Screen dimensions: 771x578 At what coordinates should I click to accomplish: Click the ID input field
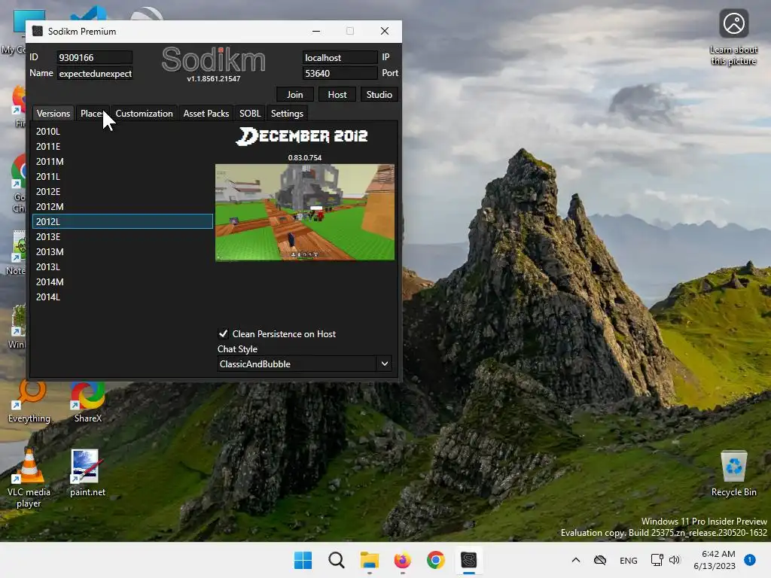[x=94, y=57]
